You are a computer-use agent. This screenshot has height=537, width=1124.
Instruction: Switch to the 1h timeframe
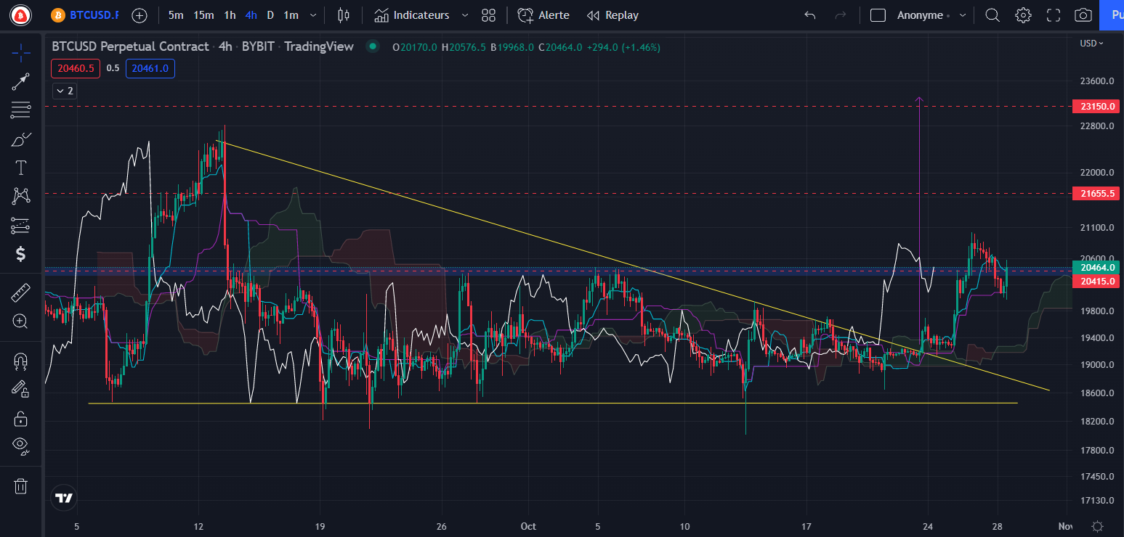coord(230,15)
